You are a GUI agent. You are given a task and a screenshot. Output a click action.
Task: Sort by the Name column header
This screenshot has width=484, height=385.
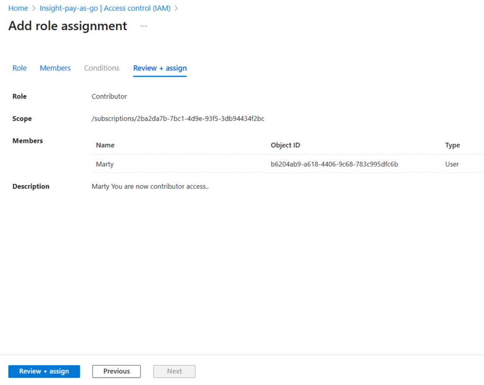pyautogui.click(x=105, y=145)
